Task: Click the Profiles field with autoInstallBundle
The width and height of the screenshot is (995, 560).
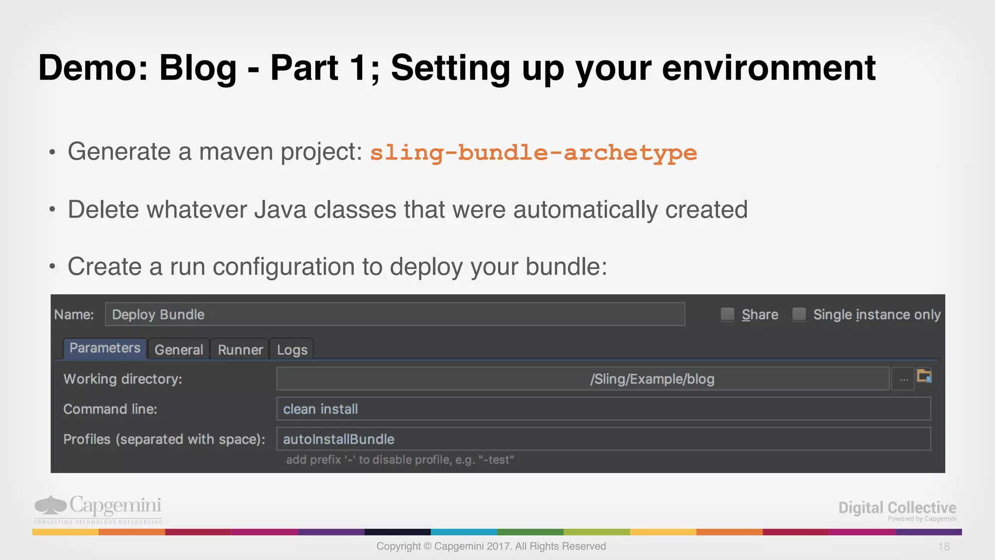Action: [x=603, y=439]
